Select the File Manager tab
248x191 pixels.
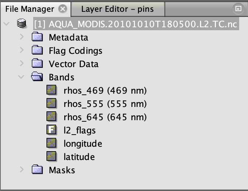coord(30,9)
